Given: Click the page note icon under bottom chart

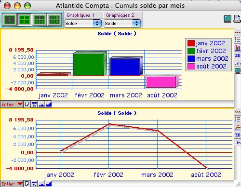Looking at the screenshot, I should [27, 184].
